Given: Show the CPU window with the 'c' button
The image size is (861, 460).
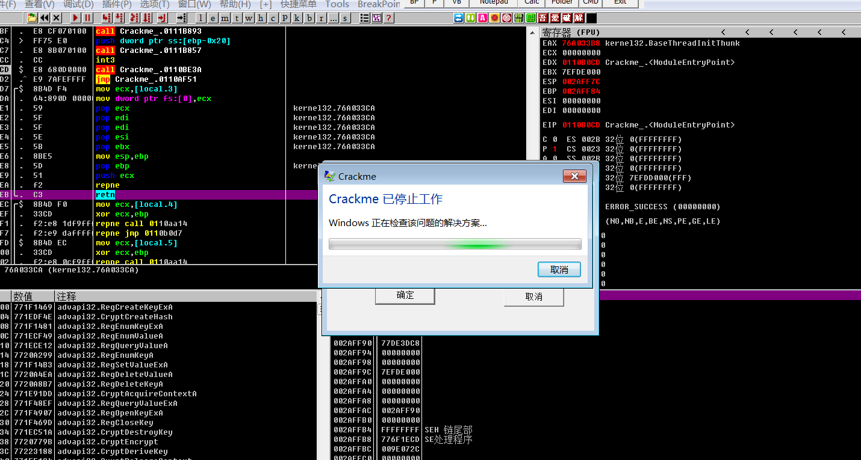Looking at the screenshot, I should 273,18.
